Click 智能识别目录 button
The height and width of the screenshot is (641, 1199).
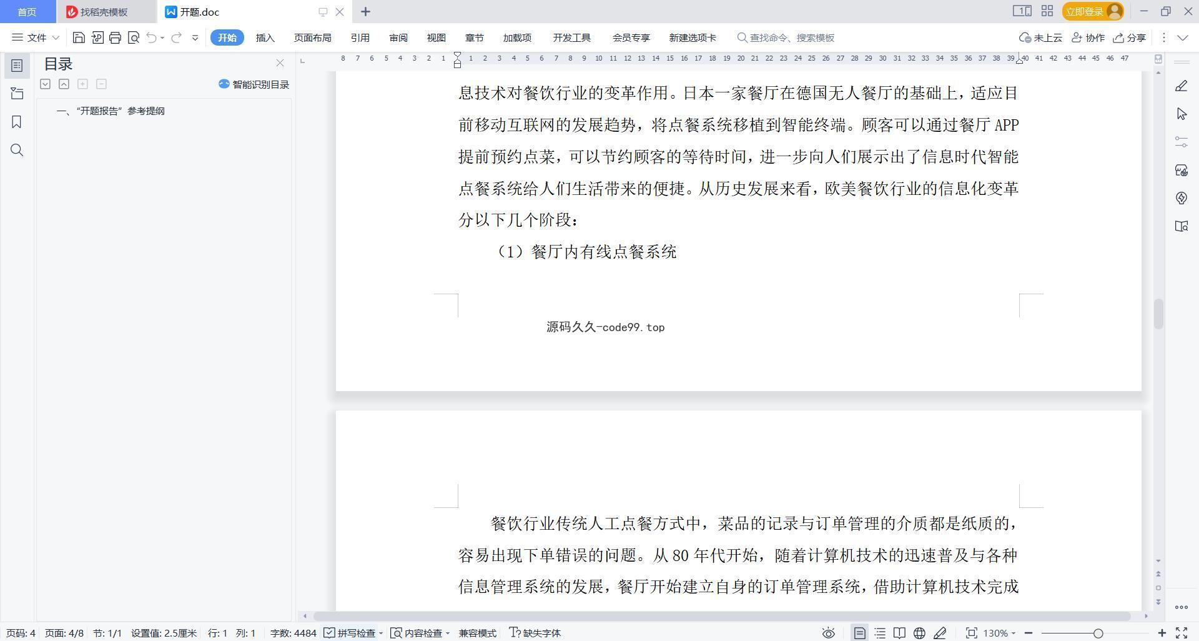(x=254, y=84)
